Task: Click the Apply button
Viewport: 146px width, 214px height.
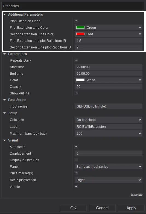Action: [x=131, y=208]
